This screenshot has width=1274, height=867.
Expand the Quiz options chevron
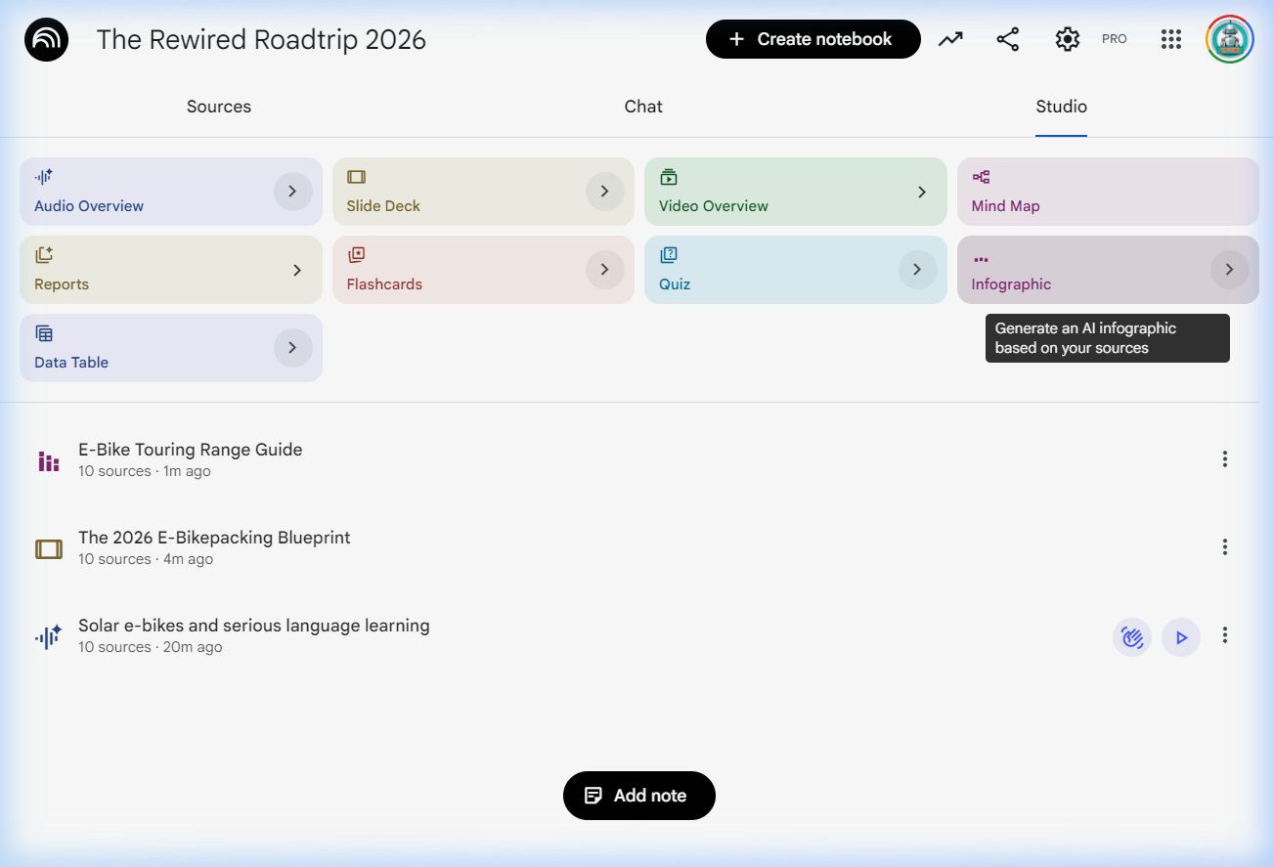(917, 270)
